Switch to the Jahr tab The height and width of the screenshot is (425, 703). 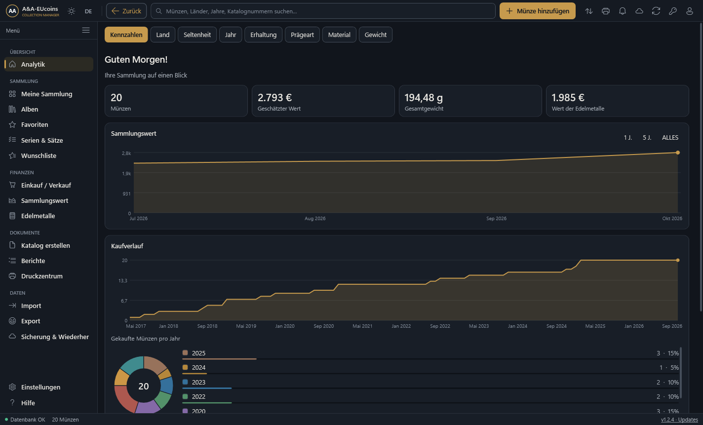(x=231, y=35)
